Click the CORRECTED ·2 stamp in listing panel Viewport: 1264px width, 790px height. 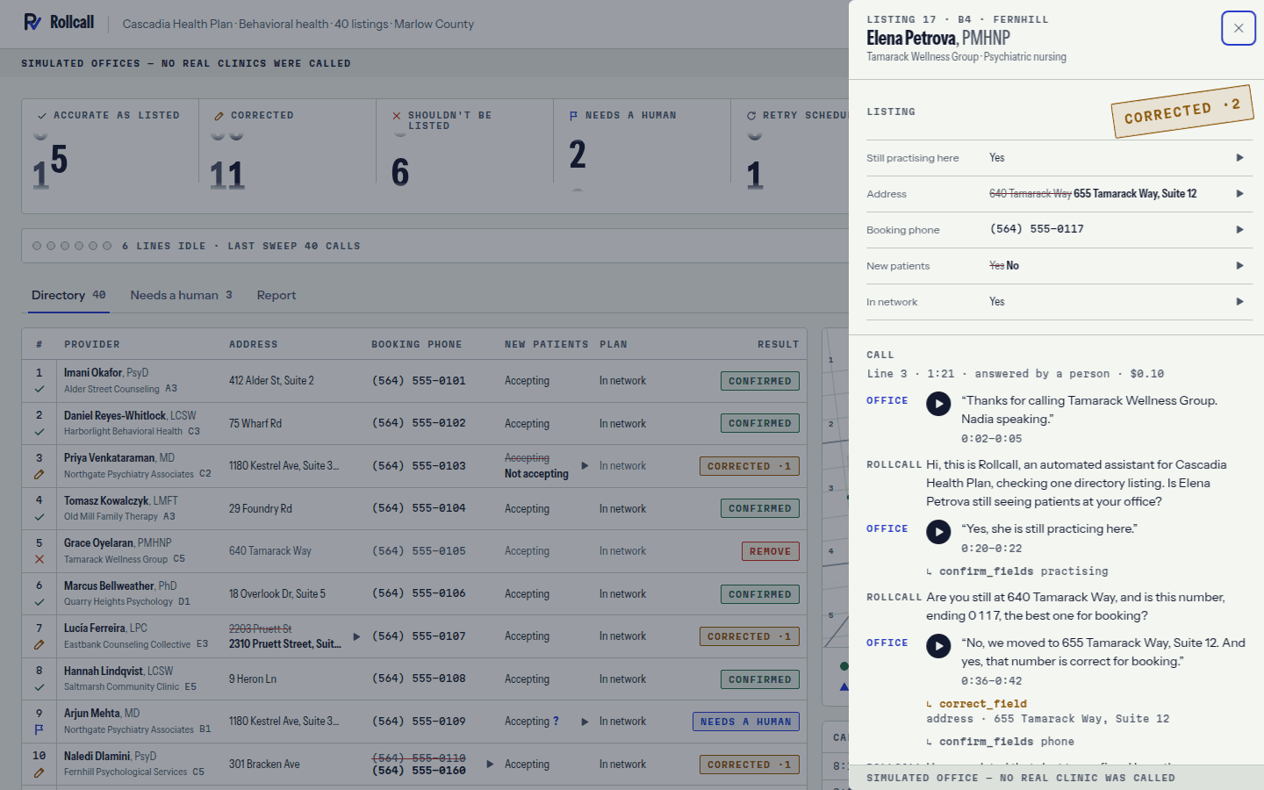[1182, 111]
